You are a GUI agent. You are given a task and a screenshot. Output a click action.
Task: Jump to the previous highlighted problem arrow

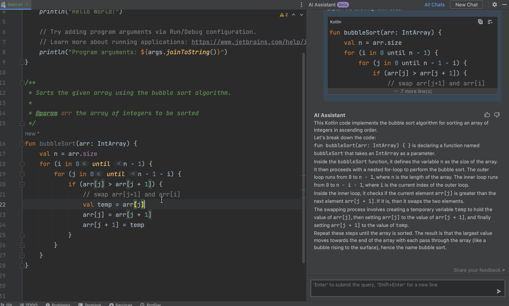[294, 15]
